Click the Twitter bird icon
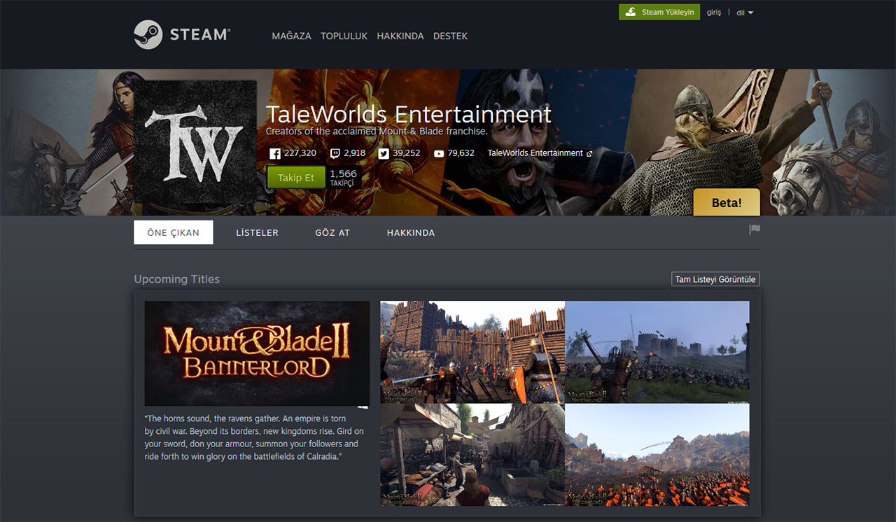This screenshot has height=522, width=896. click(x=384, y=153)
